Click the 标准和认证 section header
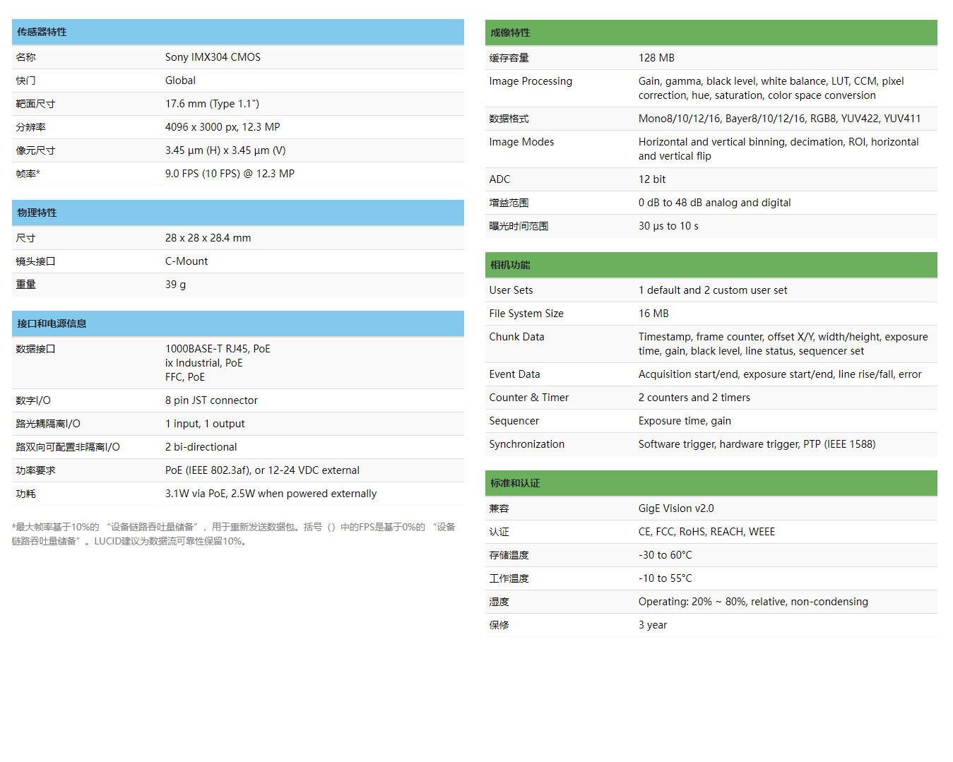Image resolution: width=953 pixels, height=762 pixels. click(x=515, y=483)
